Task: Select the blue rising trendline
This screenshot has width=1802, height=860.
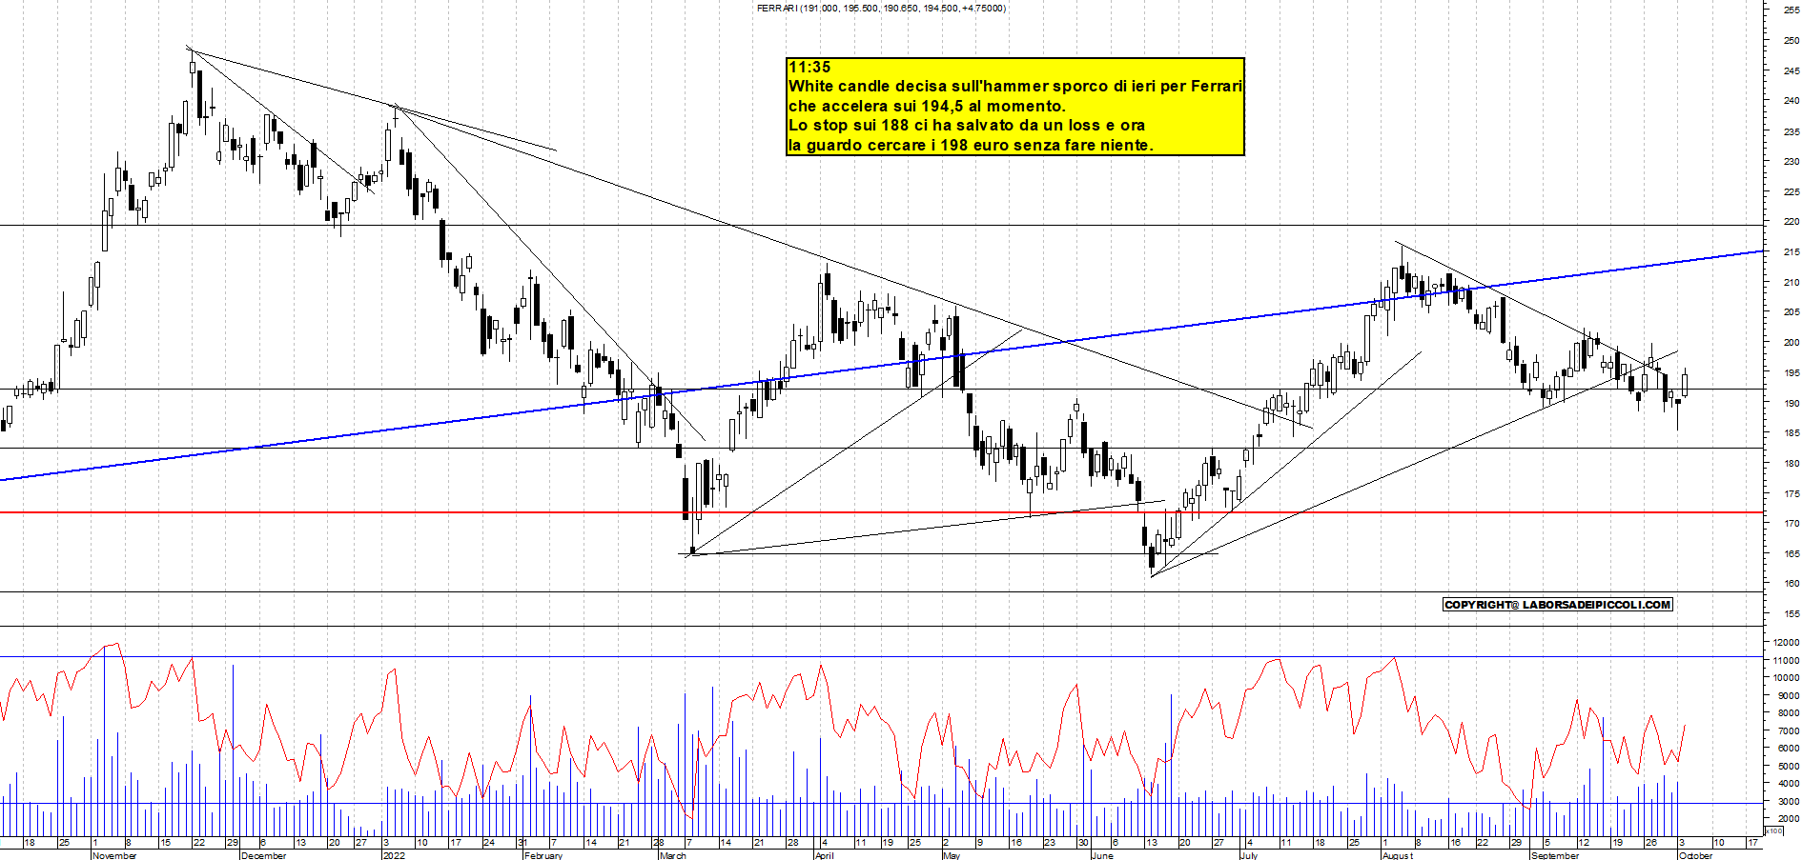Action: (x=882, y=366)
